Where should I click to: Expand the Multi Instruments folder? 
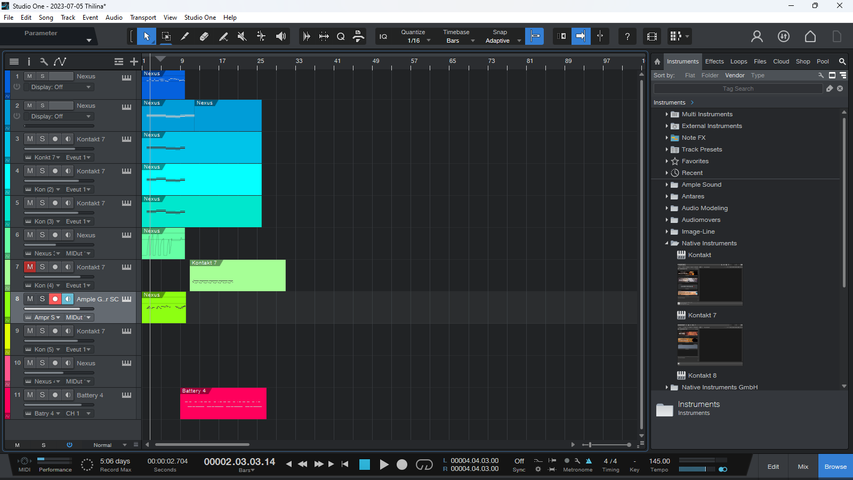tap(666, 114)
